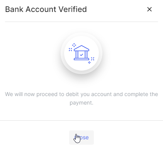This screenshot has width=163, height=152.
Task: Click the small diamond sparkle below the bank base
Action: click(89, 62)
